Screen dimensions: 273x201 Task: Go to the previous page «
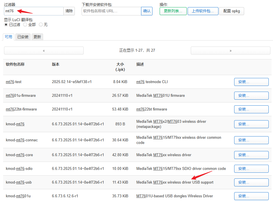click(x=44, y=51)
